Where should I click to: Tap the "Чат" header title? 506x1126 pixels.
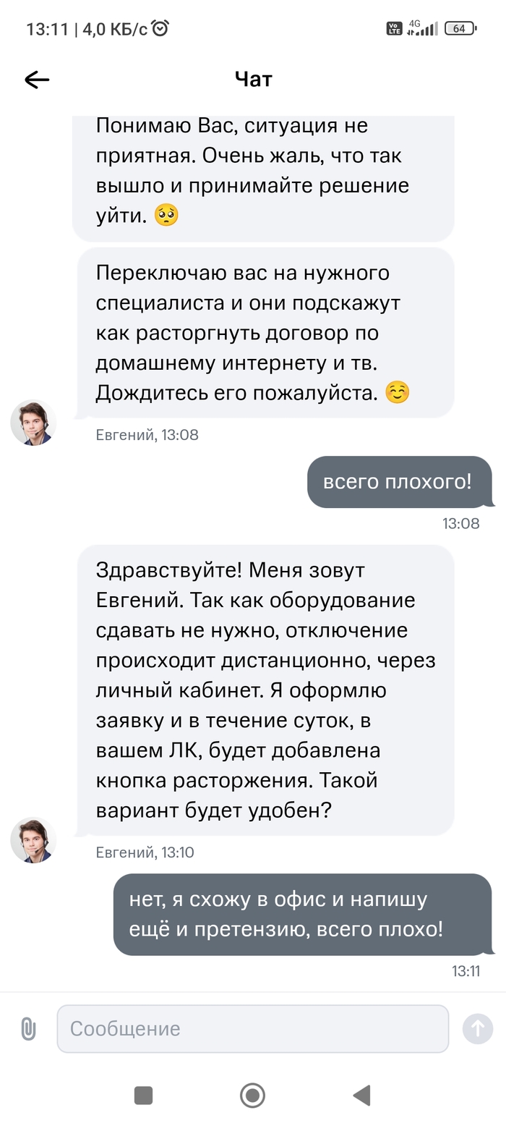253,79
